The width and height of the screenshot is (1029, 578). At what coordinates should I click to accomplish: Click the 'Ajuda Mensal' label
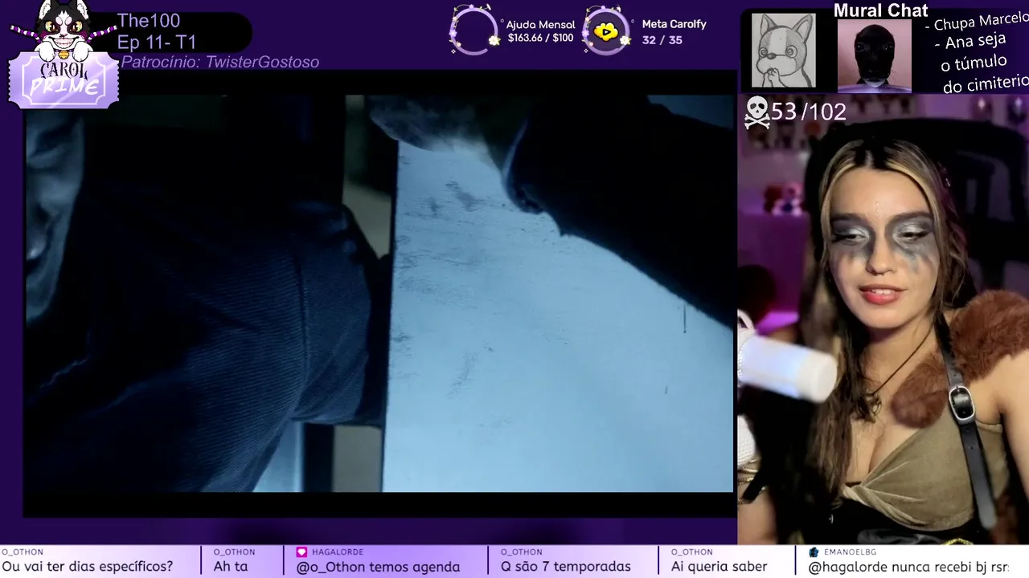pos(540,25)
